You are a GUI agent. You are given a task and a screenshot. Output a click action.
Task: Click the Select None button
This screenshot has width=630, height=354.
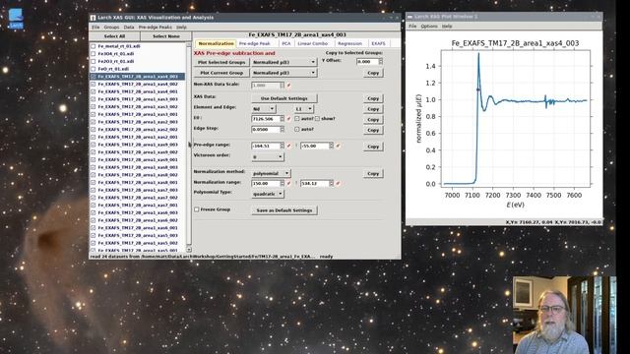point(166,36)
